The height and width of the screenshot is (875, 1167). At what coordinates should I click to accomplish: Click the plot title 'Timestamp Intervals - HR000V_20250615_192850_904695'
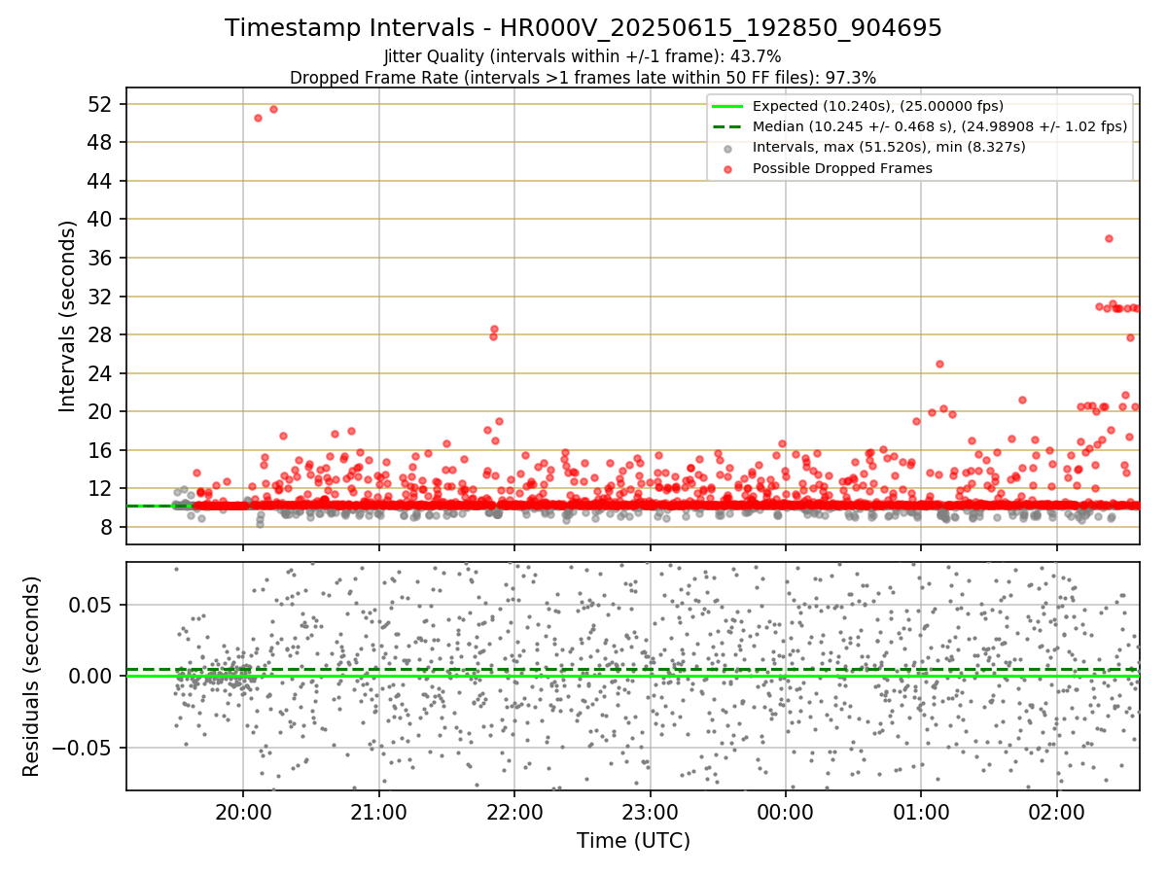[583, 28]
